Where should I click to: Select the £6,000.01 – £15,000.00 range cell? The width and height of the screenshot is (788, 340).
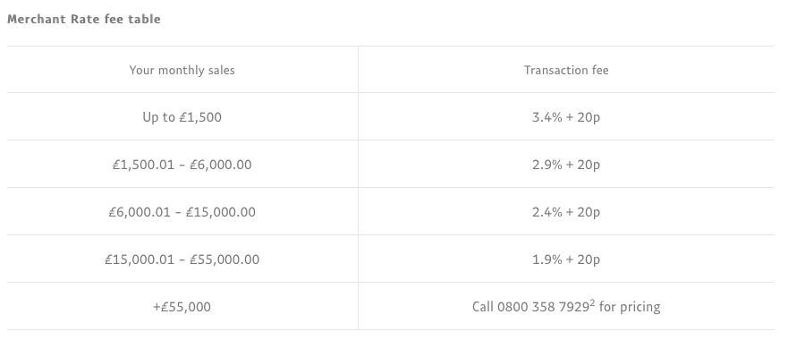coord(182,212)
